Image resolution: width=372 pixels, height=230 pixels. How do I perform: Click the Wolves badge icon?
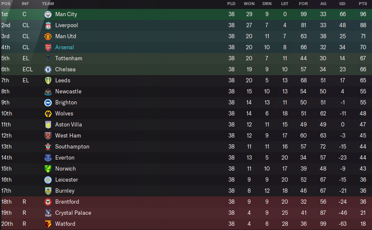[x=48, y=114]
